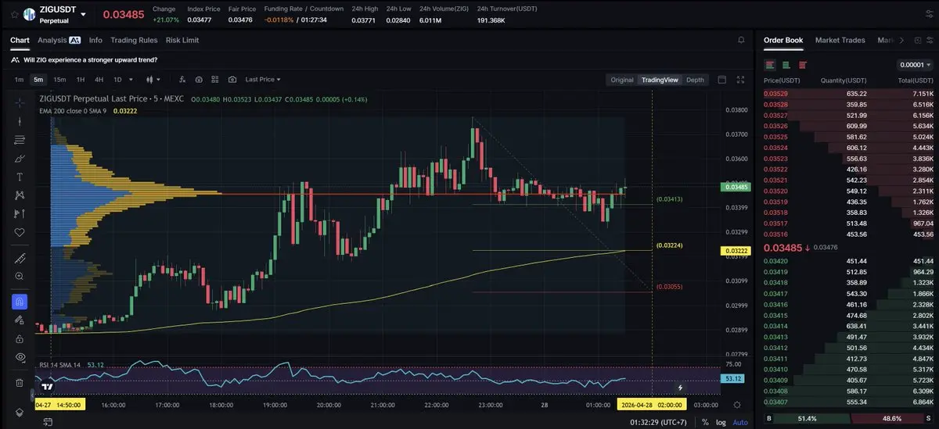939x429 pixels.
Task: Switch to the Analysis AI tab
Action: [59, 40]
